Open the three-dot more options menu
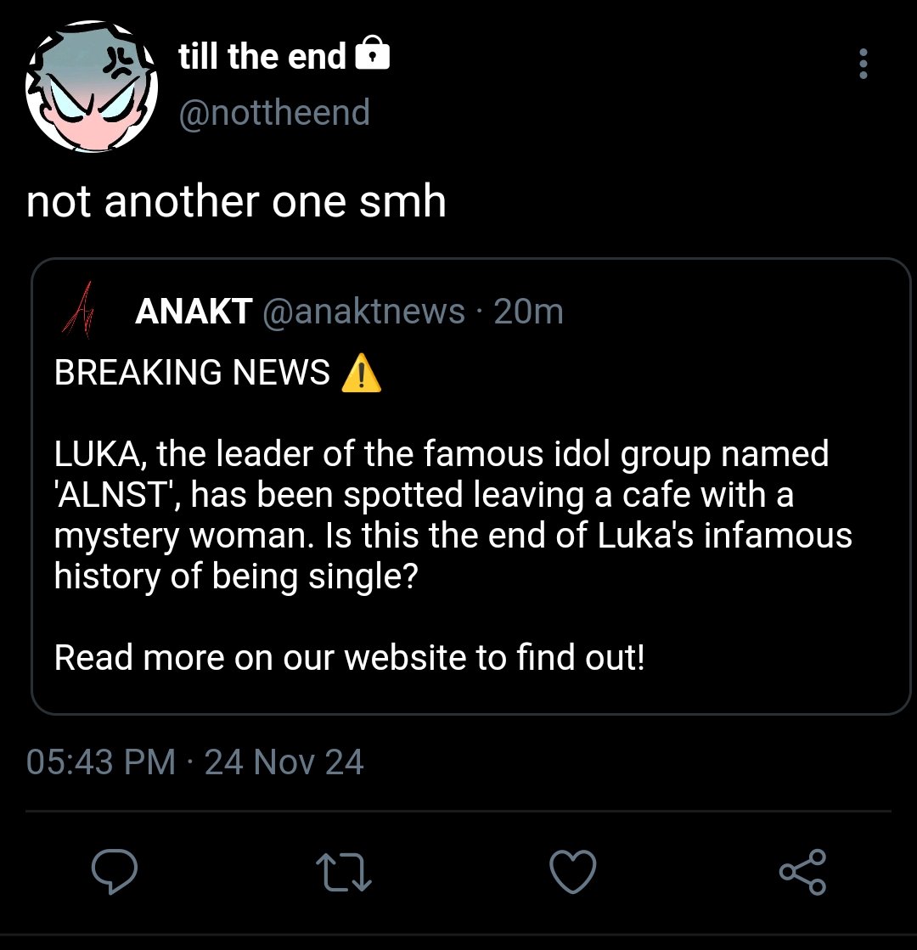This screenshot has height=950, width=917. pyautogui.click(x=863, y=64)
